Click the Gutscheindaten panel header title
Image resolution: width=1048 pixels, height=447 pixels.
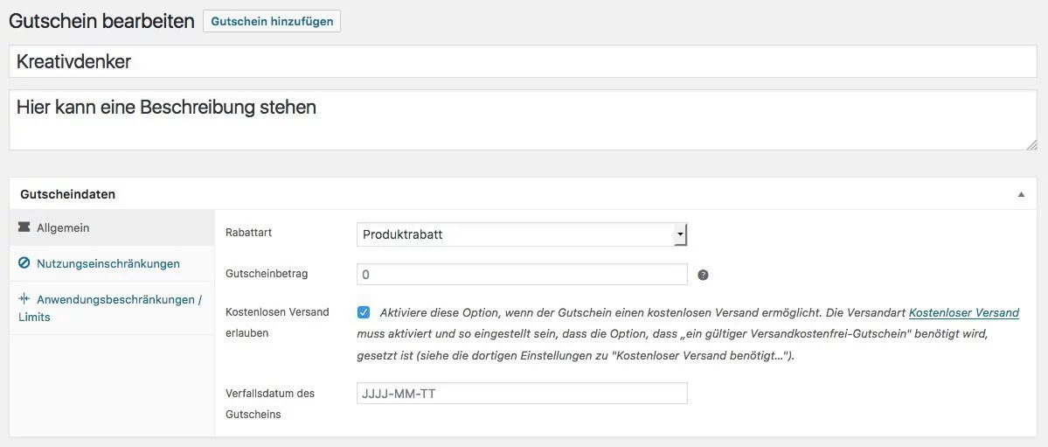(x=67, y=194)
